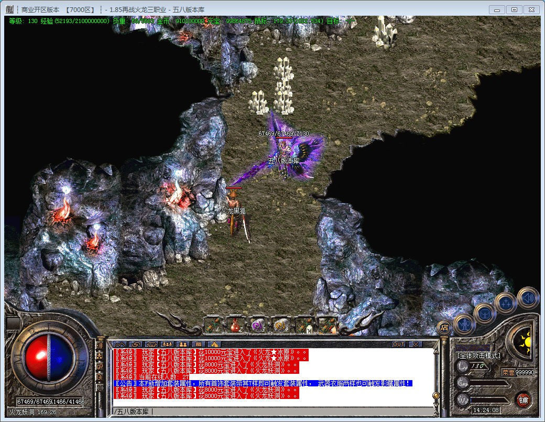Click the red and blue HP/MP orb
Viewport: 545px width, 422px height.
(x=50, y=358)
